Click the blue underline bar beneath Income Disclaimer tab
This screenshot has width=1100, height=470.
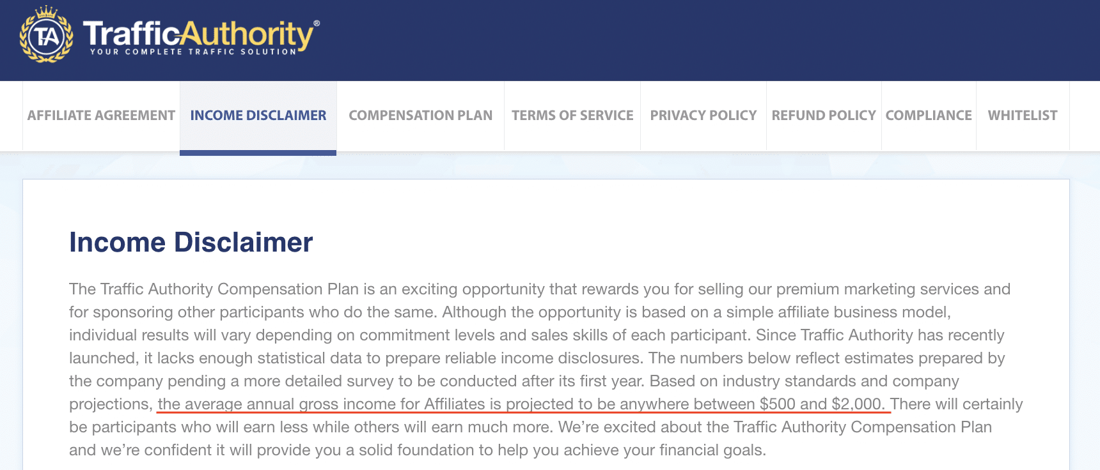point(258,153)
